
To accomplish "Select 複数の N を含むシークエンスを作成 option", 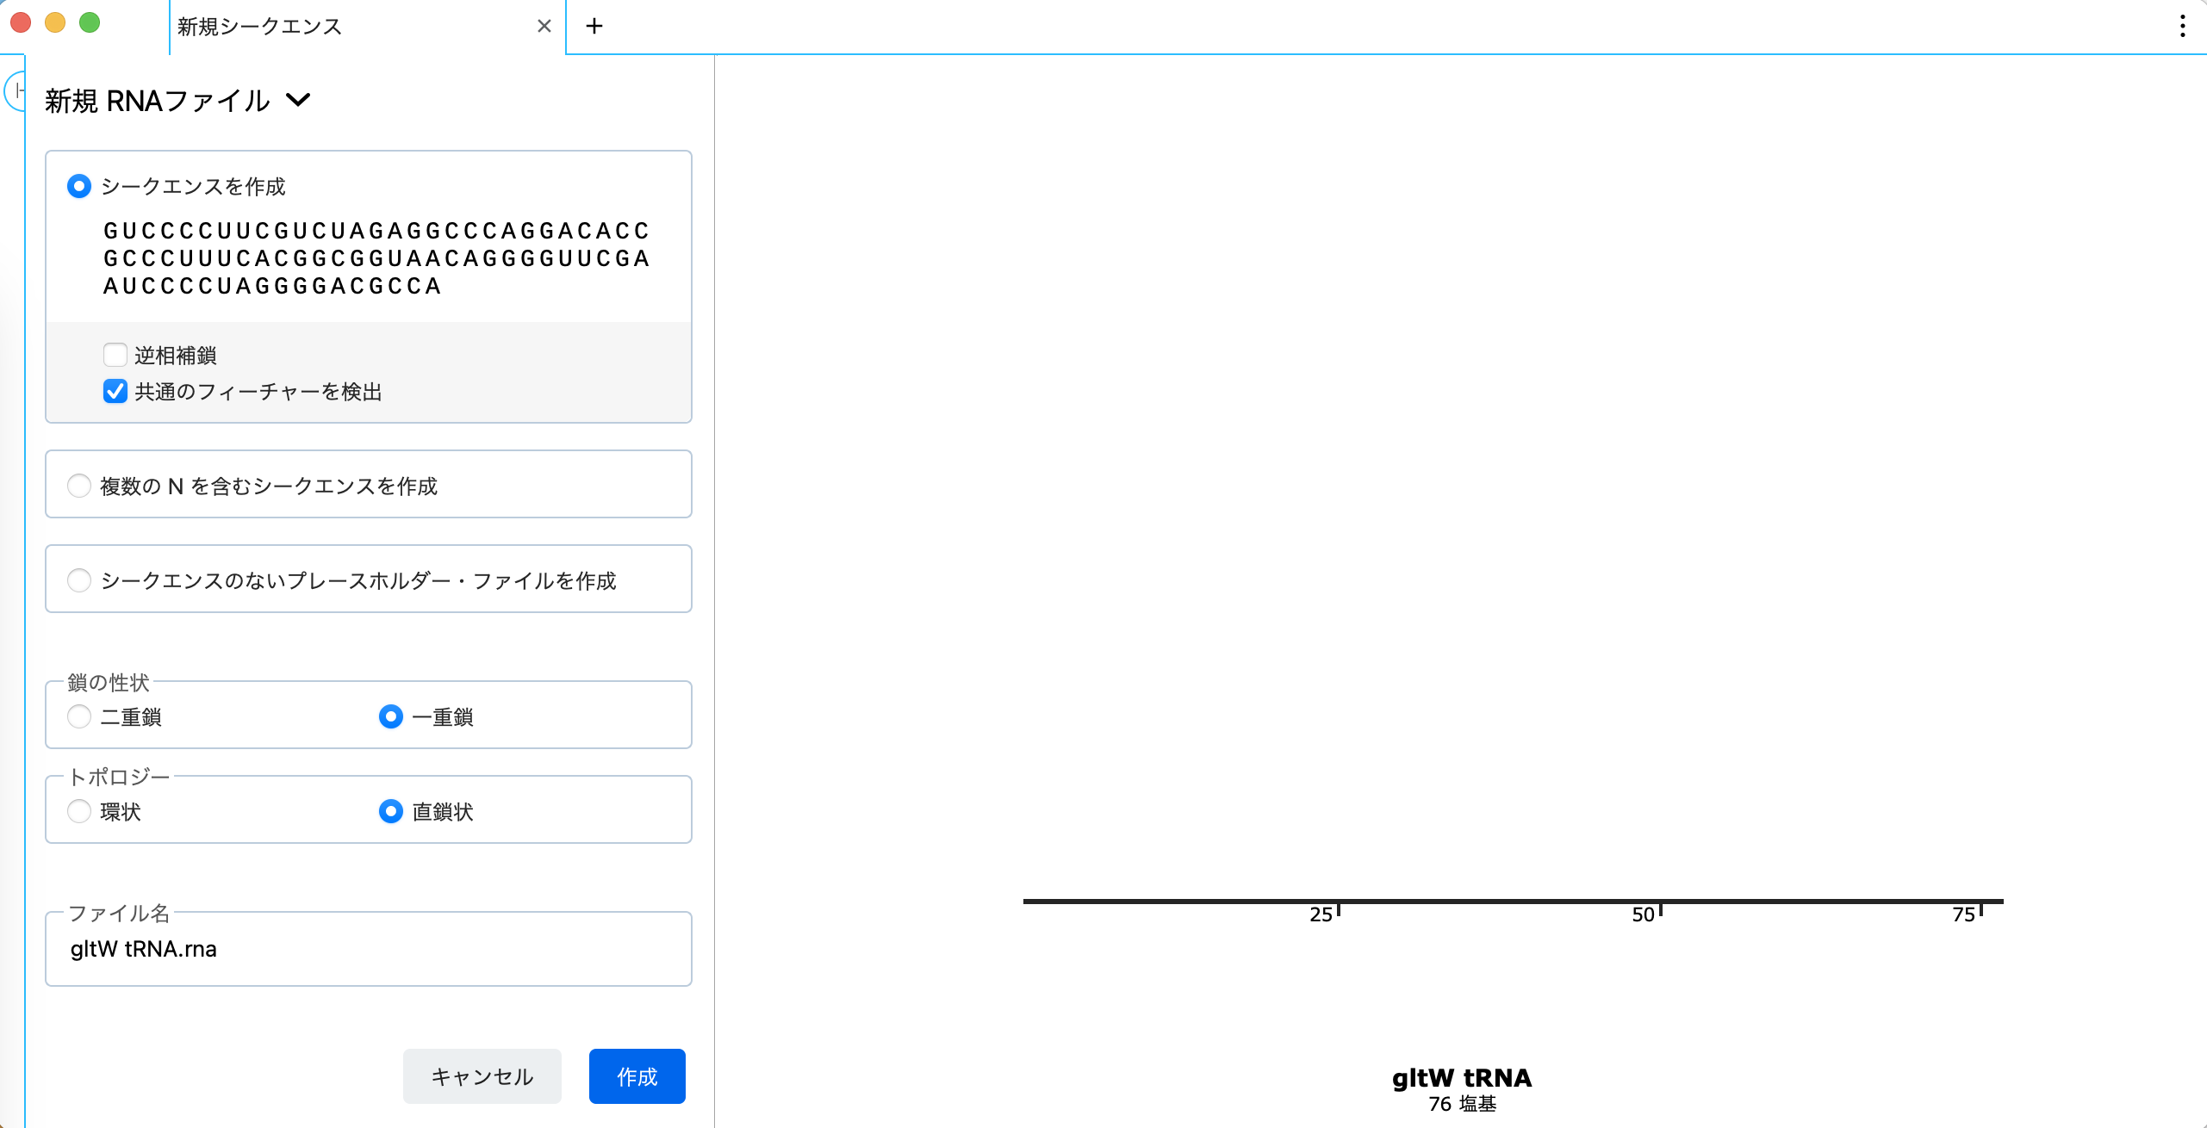I will point(78,486).
